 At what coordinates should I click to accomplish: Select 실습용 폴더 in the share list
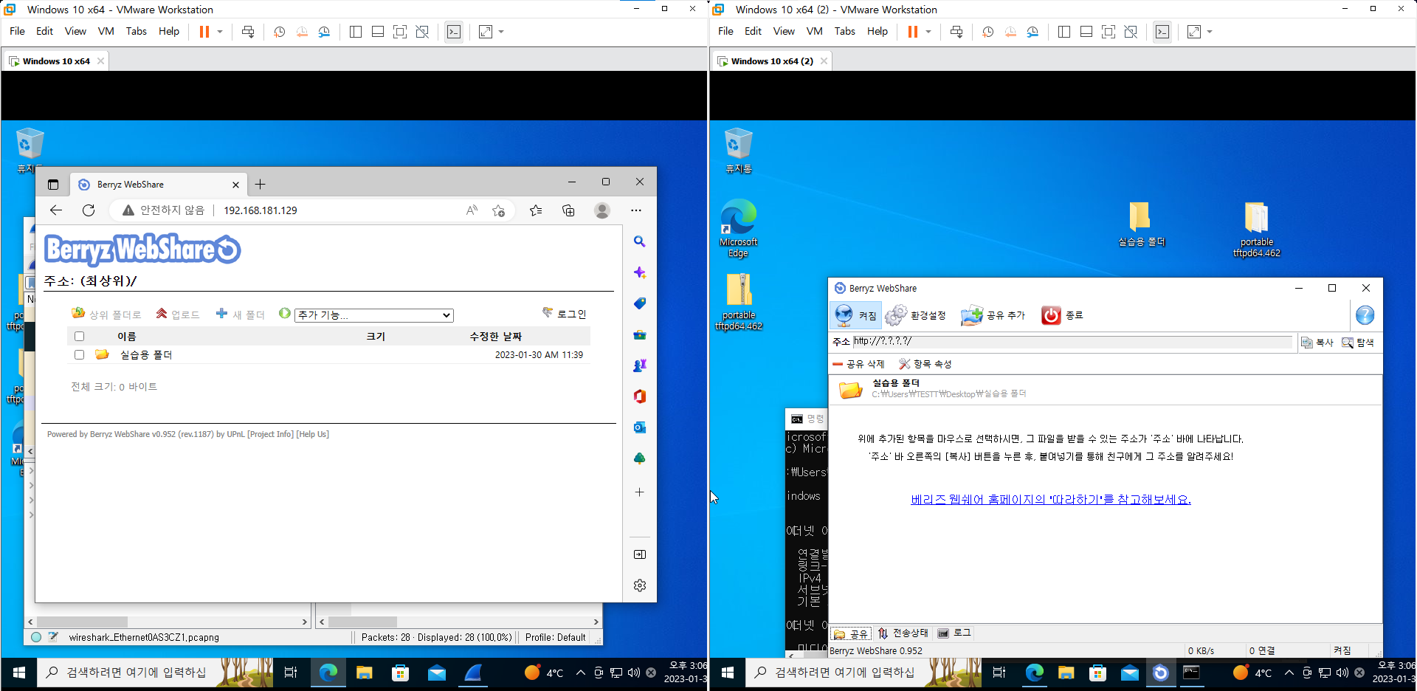tap(1106, 389)
